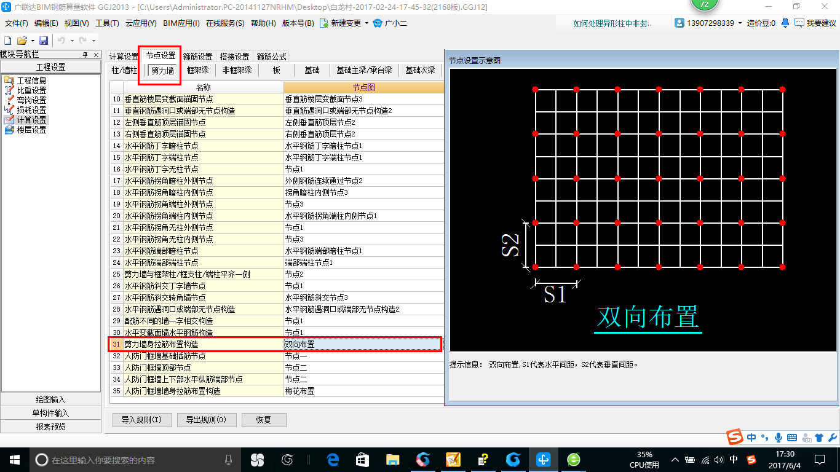Viewport: 840px width, 472px height.
Task: Switch to the 箍筋设置 tab
Action: click(x=197, y=57)
